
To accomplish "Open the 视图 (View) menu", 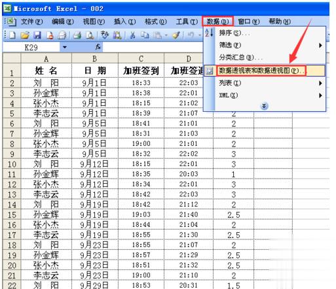I will [94, 22].
